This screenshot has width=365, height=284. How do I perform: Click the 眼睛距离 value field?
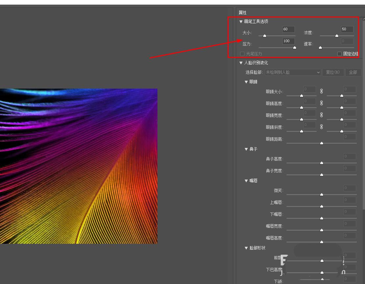tap(350, 136)
